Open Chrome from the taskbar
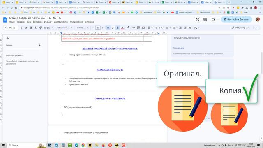This screenshot has width=263, height=148. pos(83,145)
